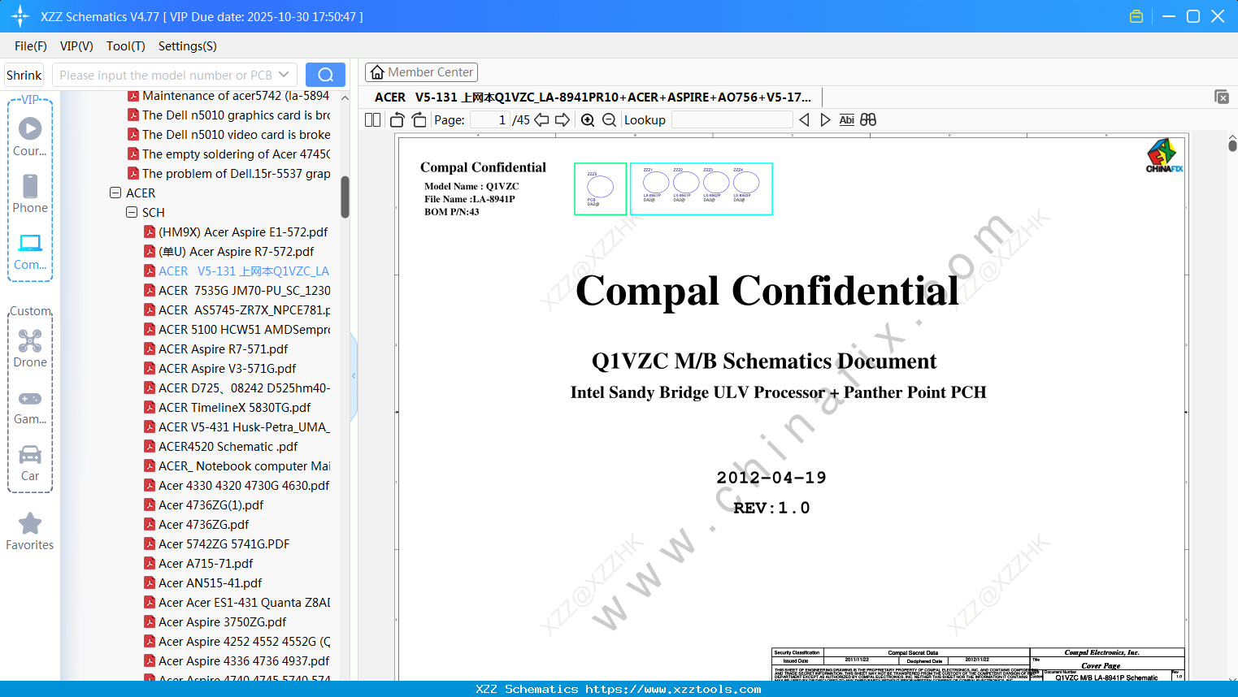Toggle the two-page view layout icon

point(373,120)
